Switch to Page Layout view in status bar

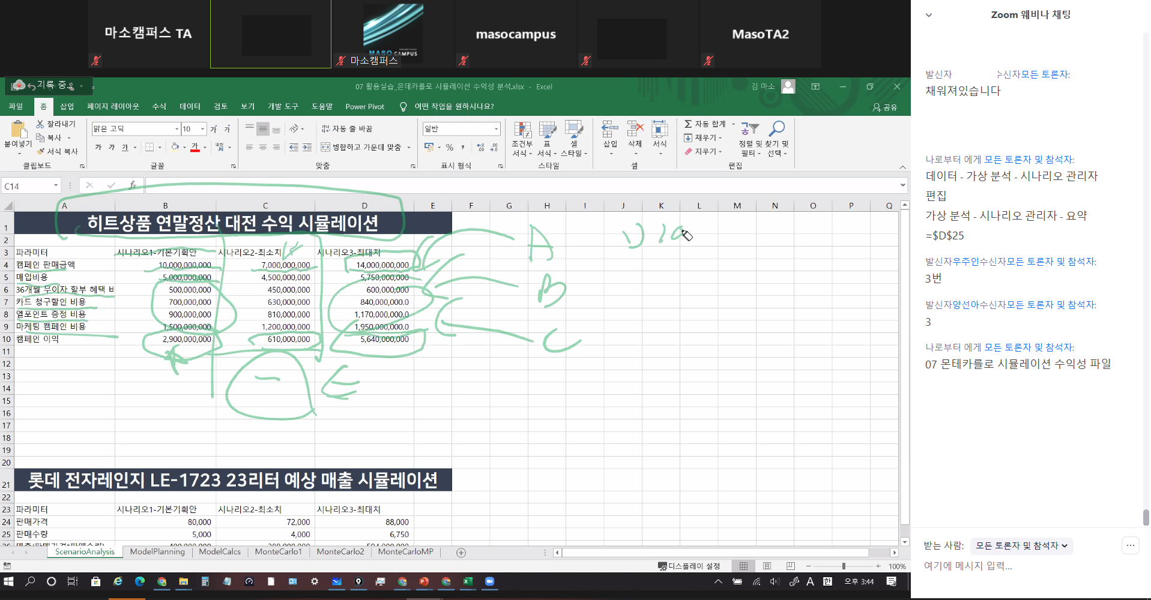767,566
